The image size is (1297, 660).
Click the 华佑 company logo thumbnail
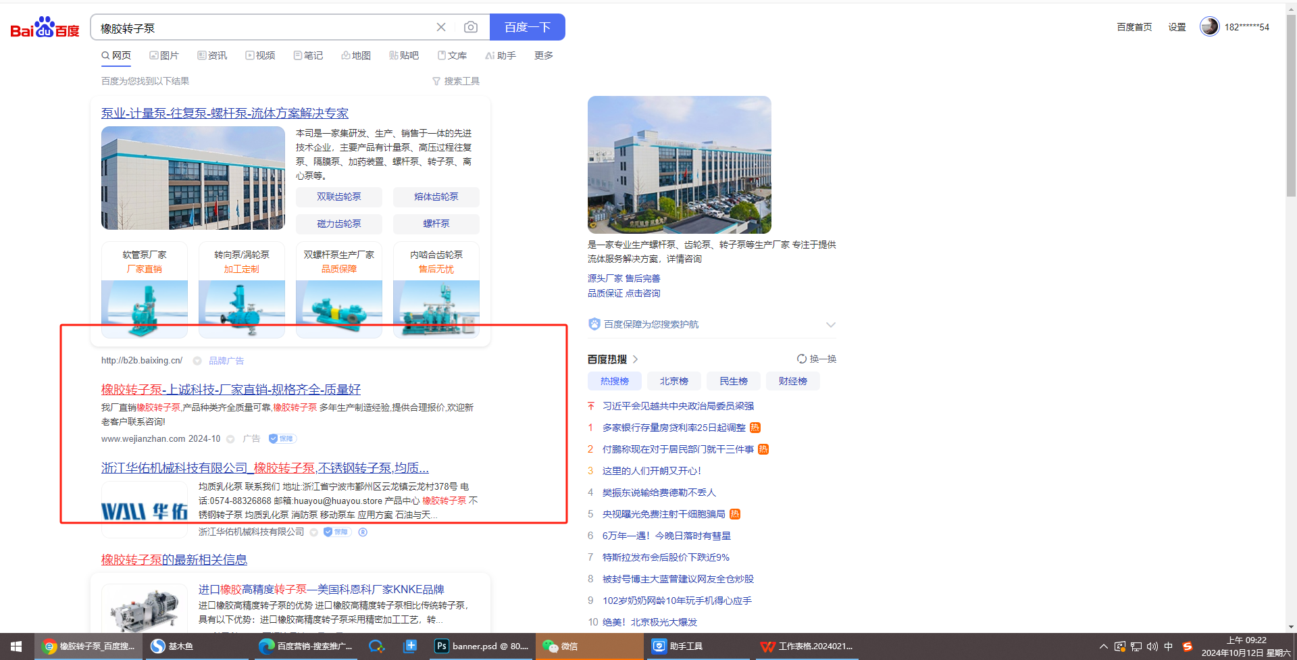(x=145, y=511)
